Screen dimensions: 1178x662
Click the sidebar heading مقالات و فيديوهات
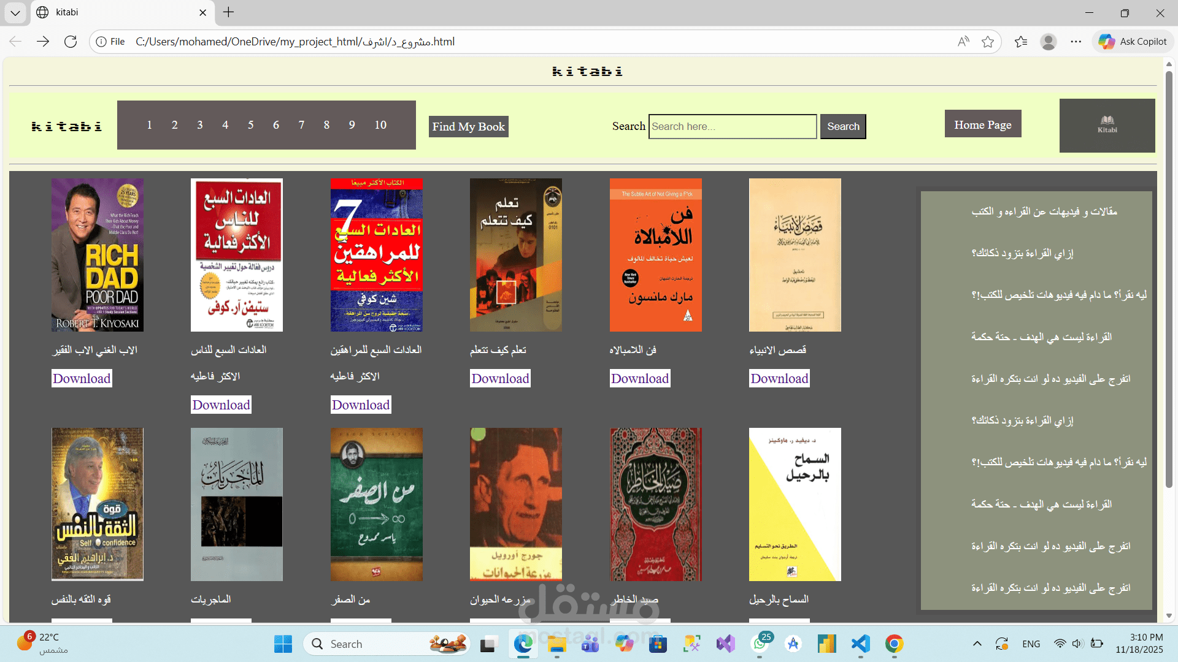click(x=1044, y=211)
